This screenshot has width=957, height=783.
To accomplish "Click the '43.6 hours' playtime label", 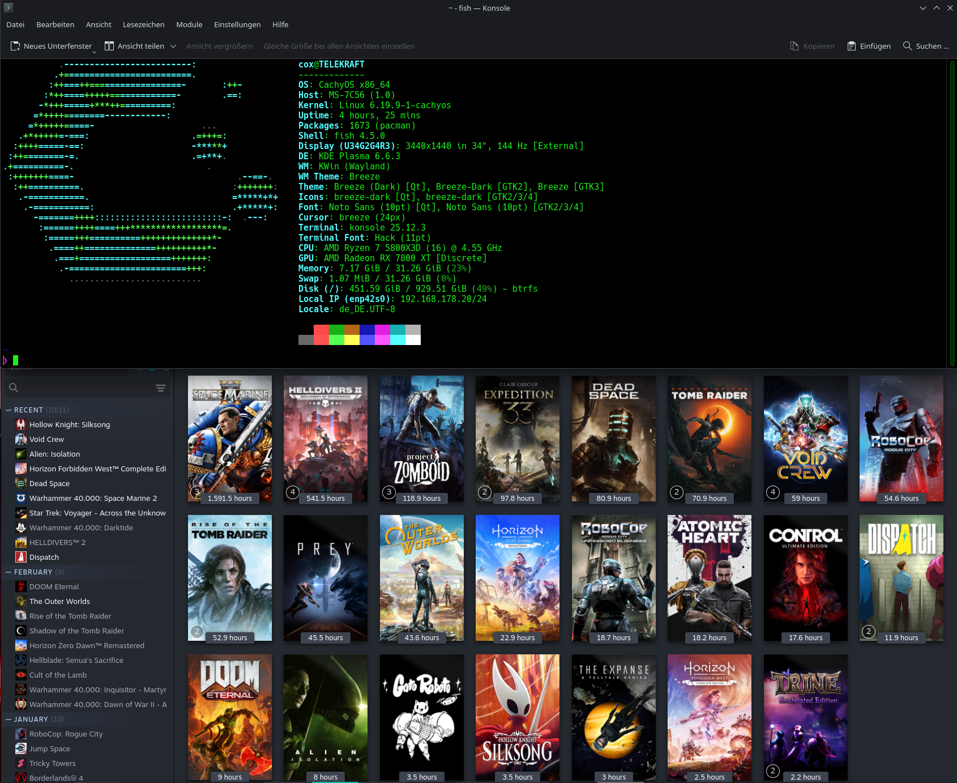I will [422, 637].
